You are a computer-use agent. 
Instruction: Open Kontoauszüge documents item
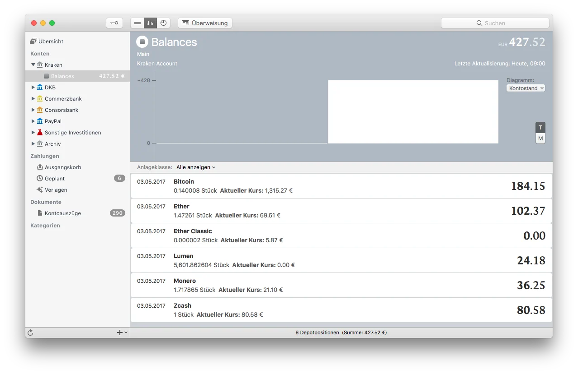[x=62, y=213]
